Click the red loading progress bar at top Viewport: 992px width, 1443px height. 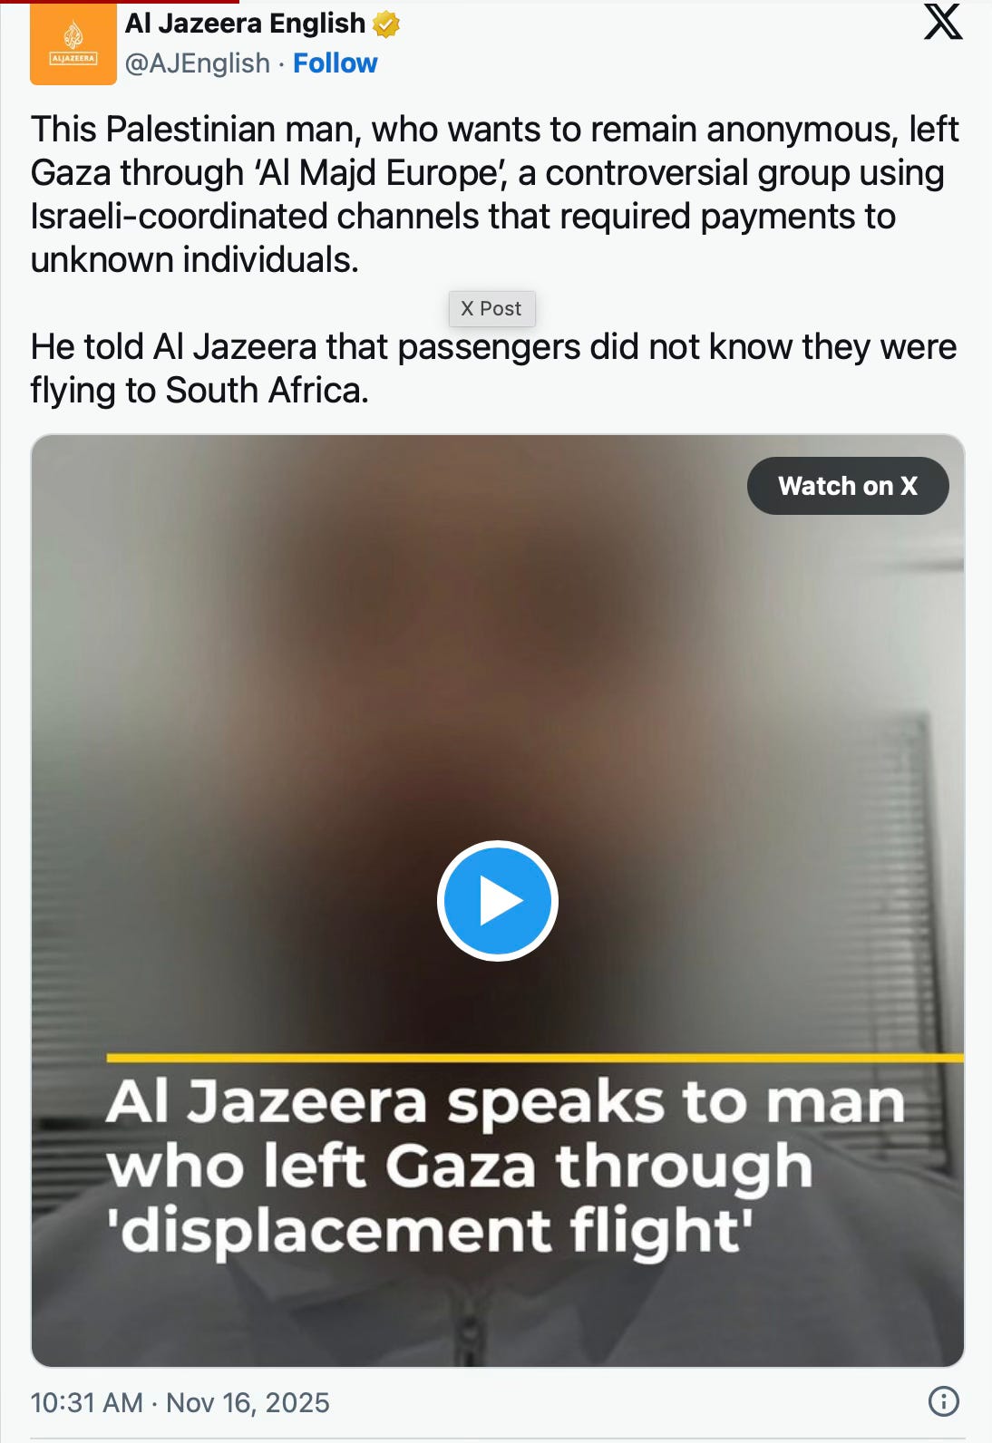120,2
